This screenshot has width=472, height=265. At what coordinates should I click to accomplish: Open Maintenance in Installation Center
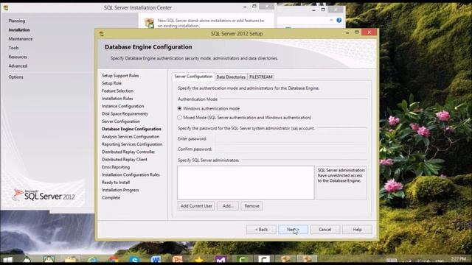point(21,39)
